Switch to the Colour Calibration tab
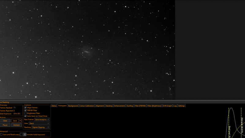 click(87, 106)
